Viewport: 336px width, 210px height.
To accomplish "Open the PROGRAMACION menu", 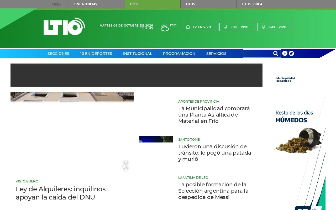I will (179, 54).
